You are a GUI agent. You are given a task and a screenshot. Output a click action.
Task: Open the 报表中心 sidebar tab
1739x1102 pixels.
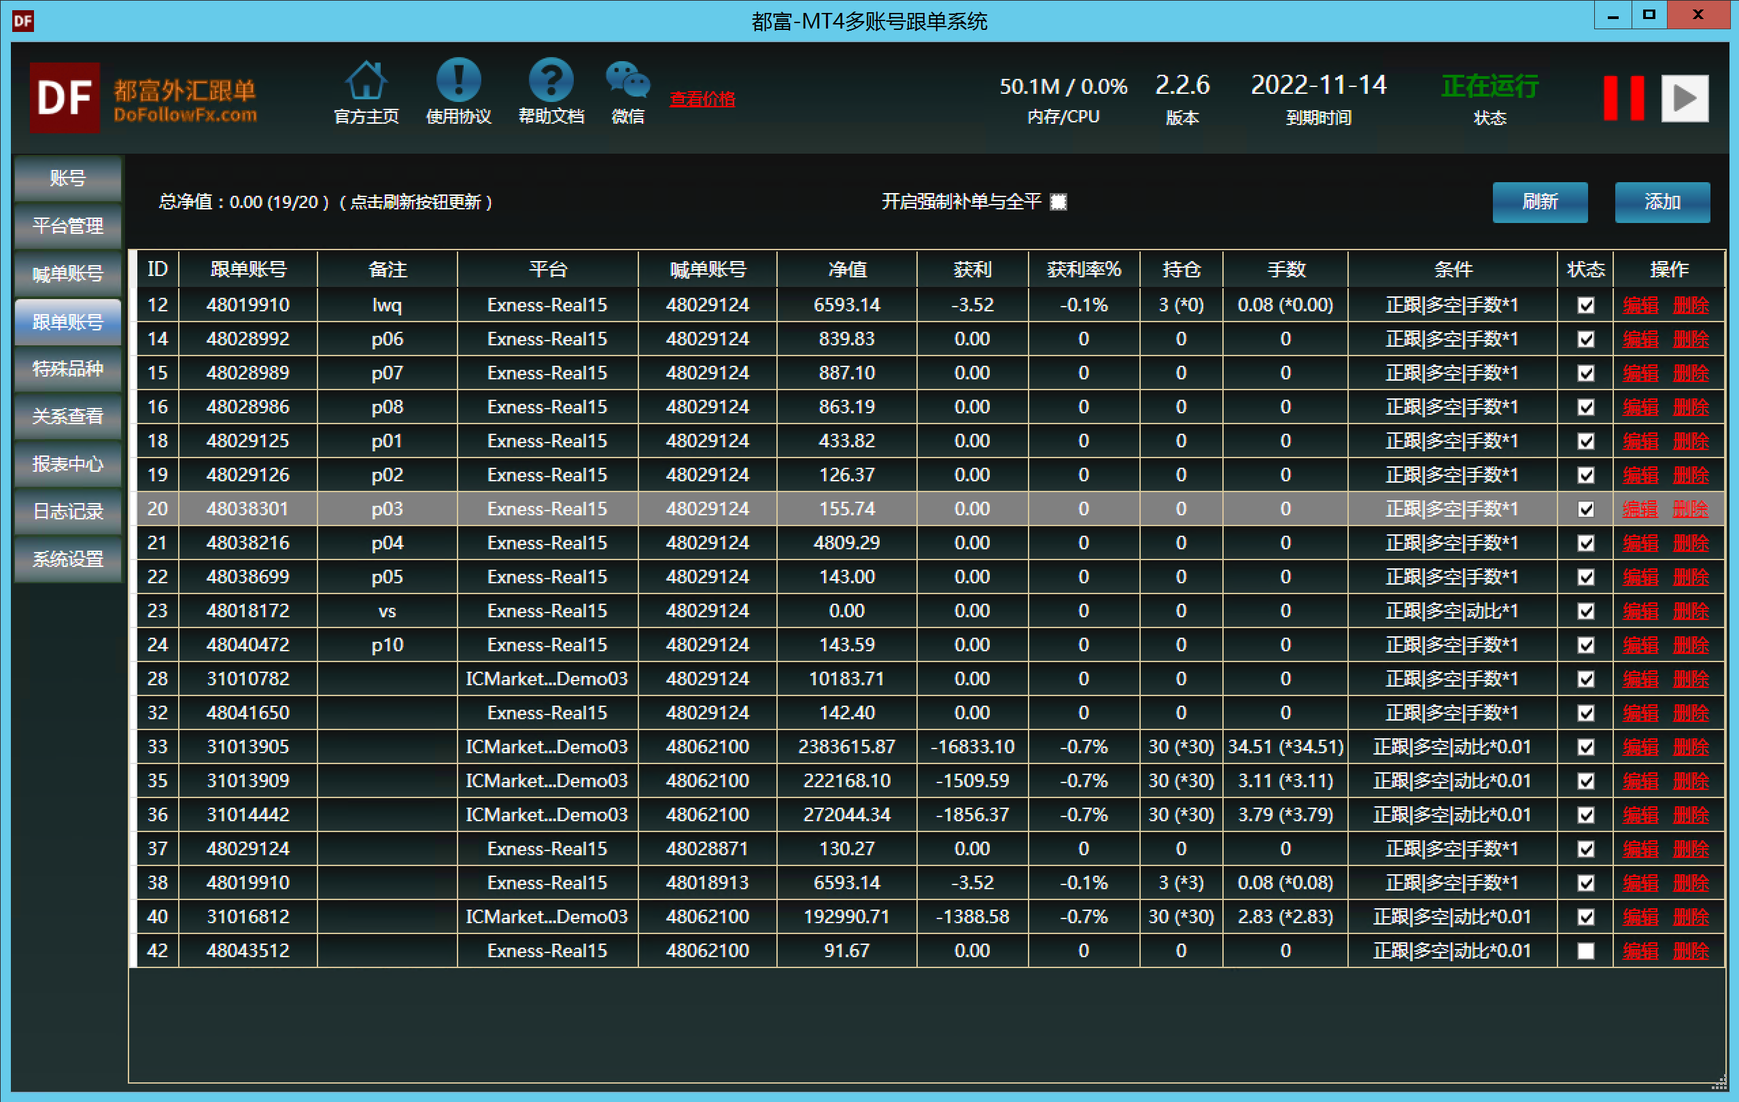(x=68, y=464)
